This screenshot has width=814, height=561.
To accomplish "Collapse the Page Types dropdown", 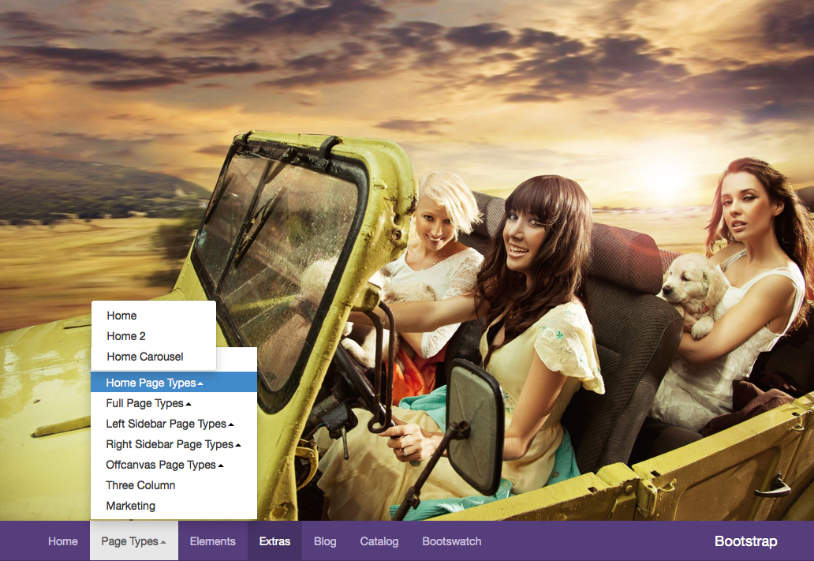I will [x=134, y=541].
